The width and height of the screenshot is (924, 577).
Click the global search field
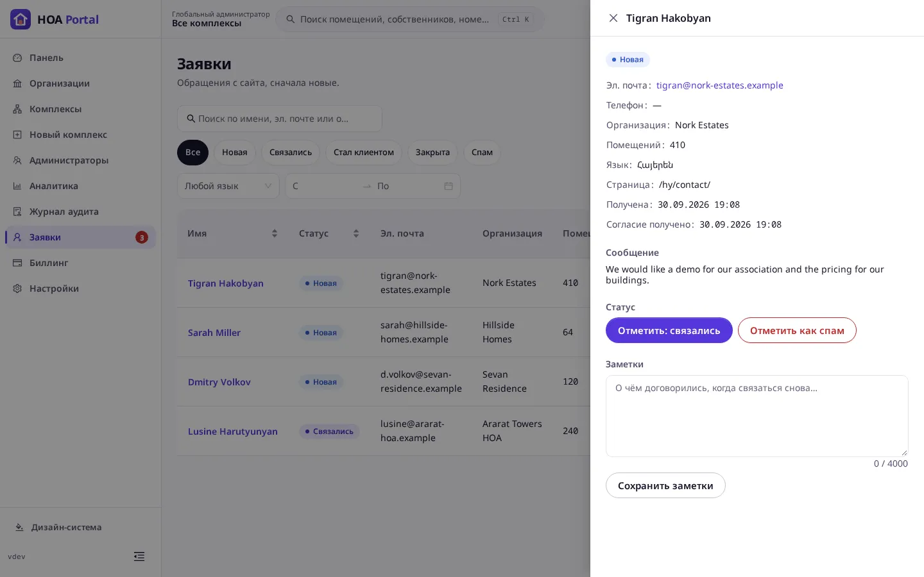click(410, 19)
